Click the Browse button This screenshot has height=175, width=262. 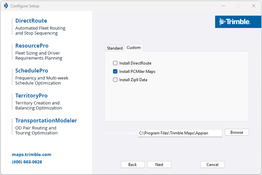[237, 132]
